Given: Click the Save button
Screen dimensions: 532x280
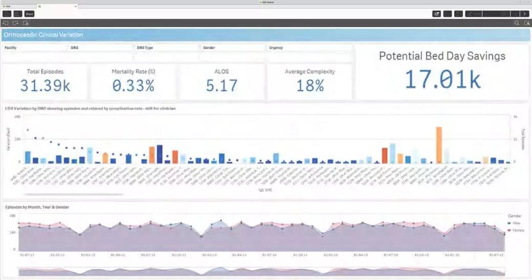Looking at the screenshot, I should pyautogui.click(x=29, y=14).
